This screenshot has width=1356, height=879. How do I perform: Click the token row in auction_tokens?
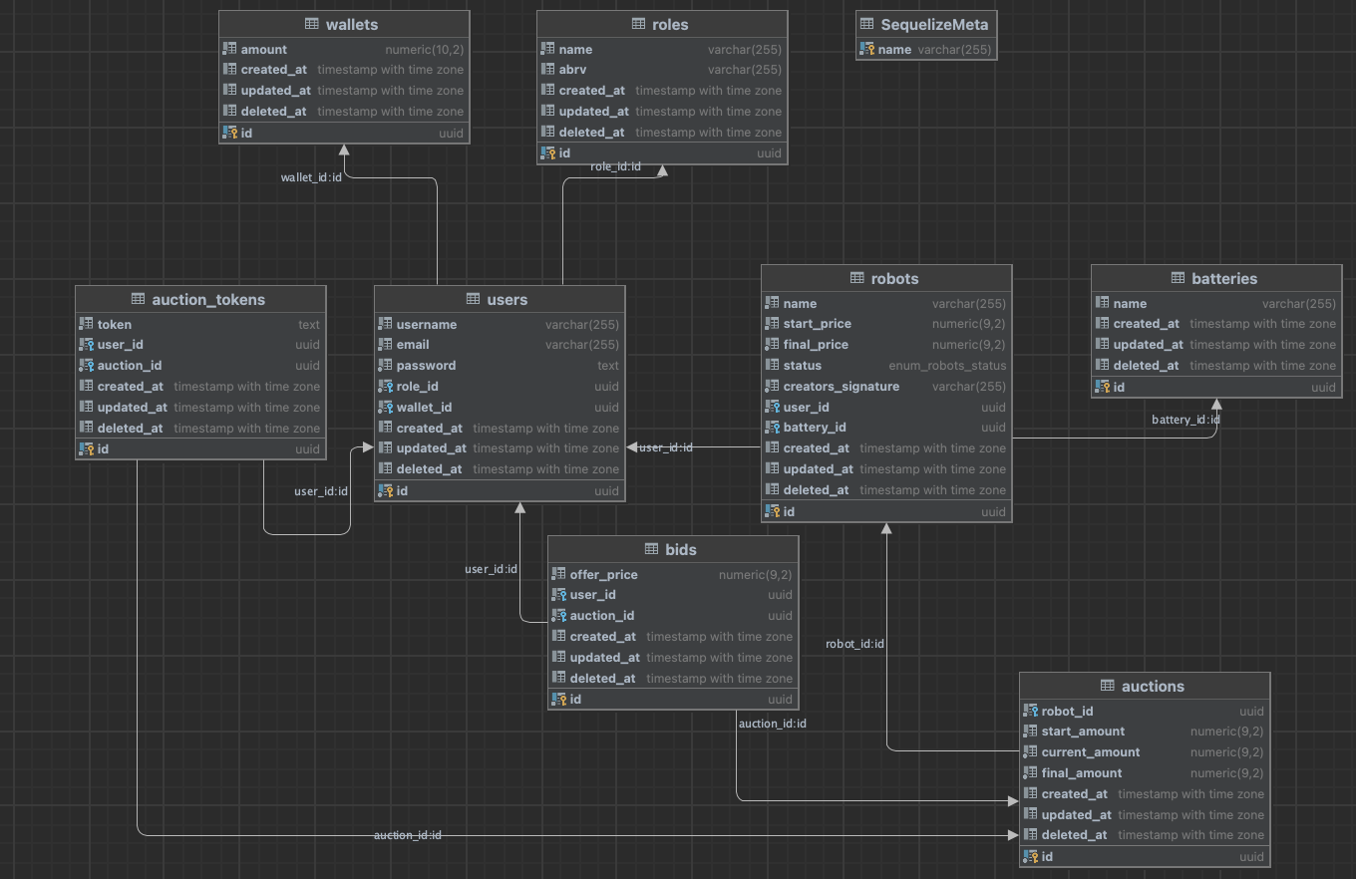[x=199, y=324]
